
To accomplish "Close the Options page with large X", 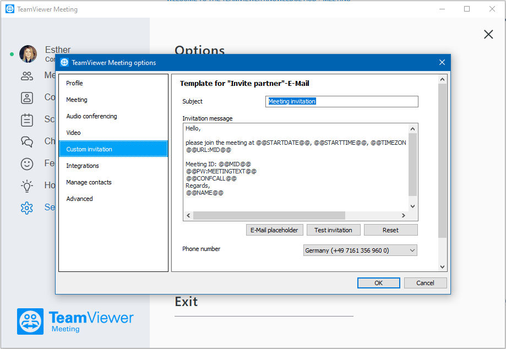I will 488,34.
